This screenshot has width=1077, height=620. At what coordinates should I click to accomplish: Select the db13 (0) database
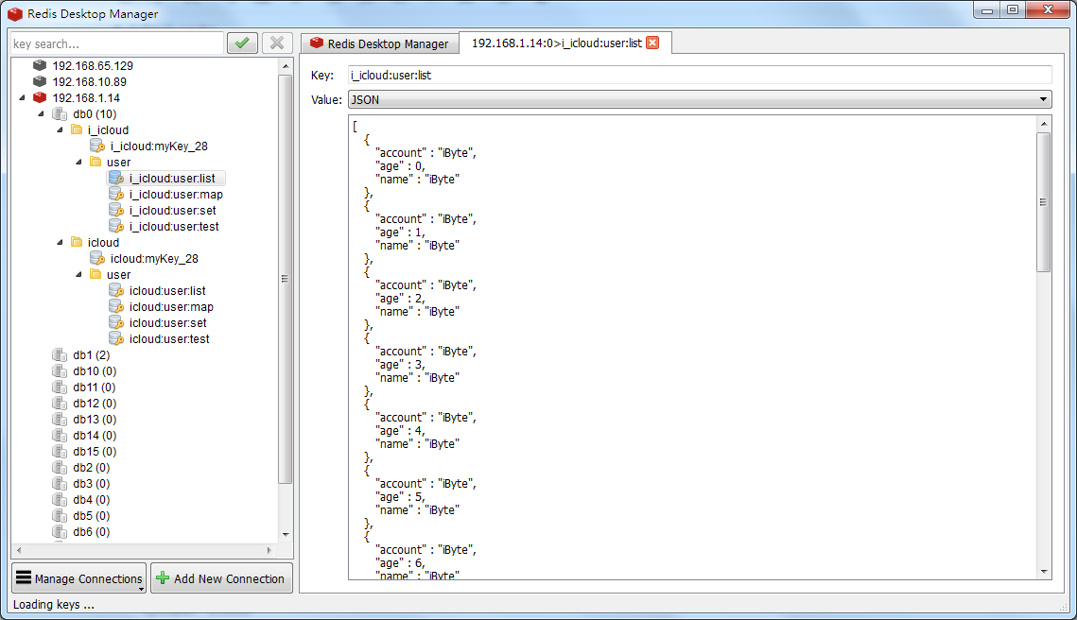tap(95, 419)
